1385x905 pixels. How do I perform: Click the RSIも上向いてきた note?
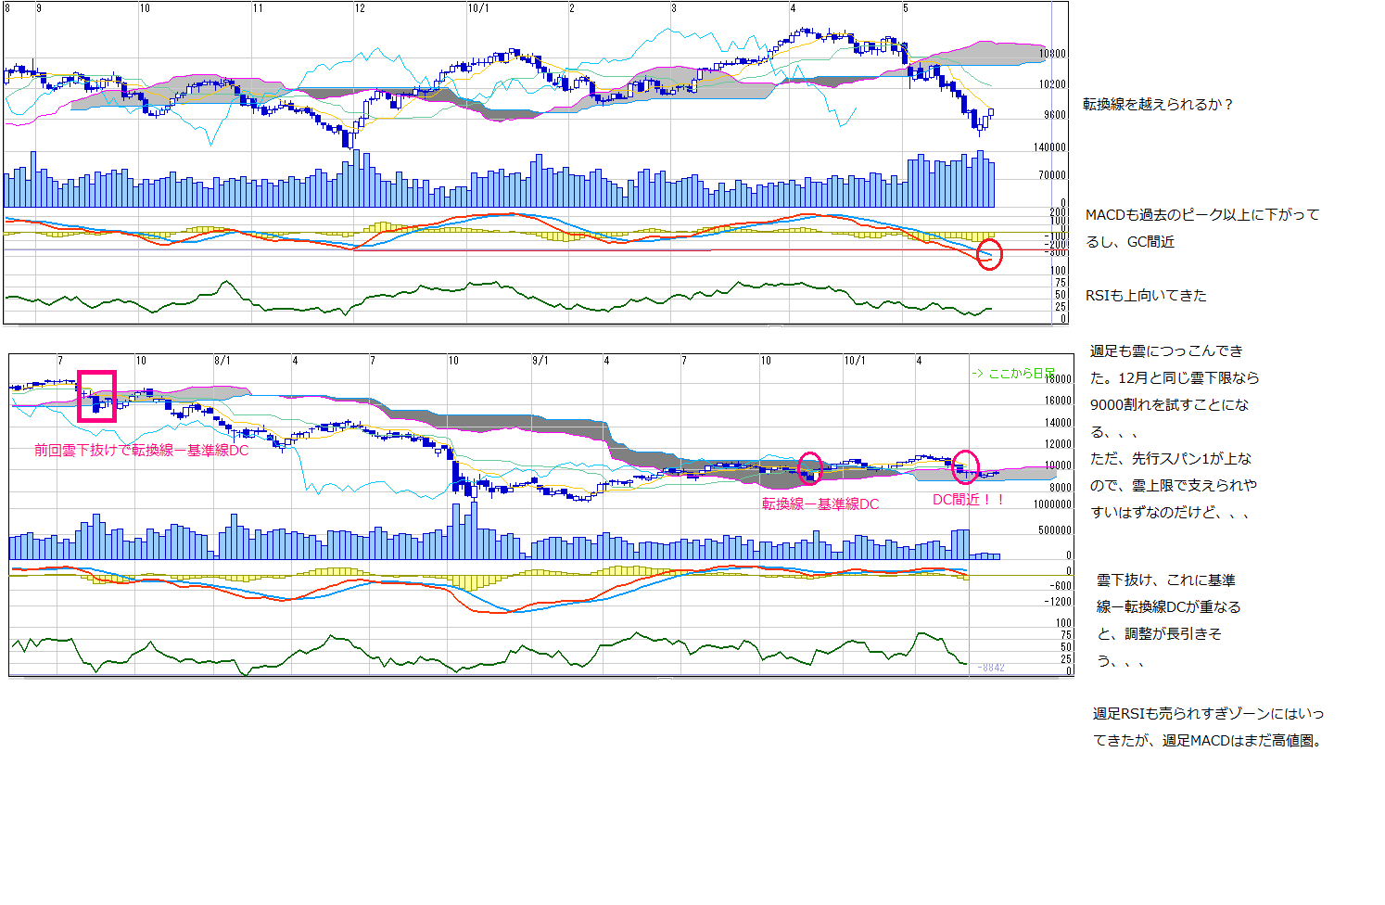click(x=1146, y=296)
